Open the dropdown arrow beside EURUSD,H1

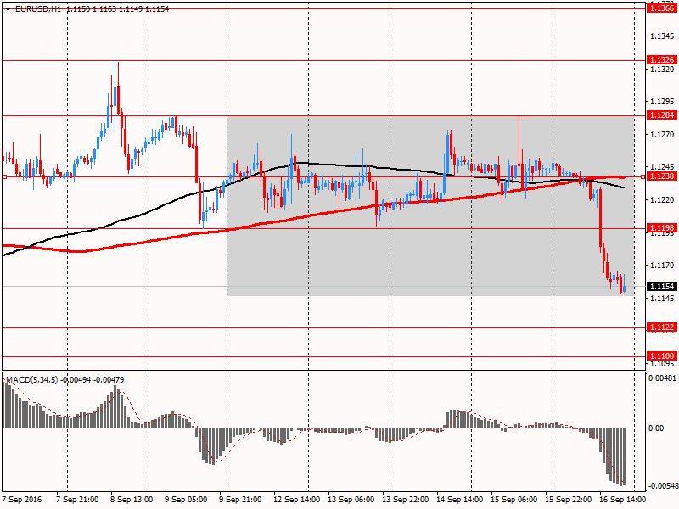[7, 8]
